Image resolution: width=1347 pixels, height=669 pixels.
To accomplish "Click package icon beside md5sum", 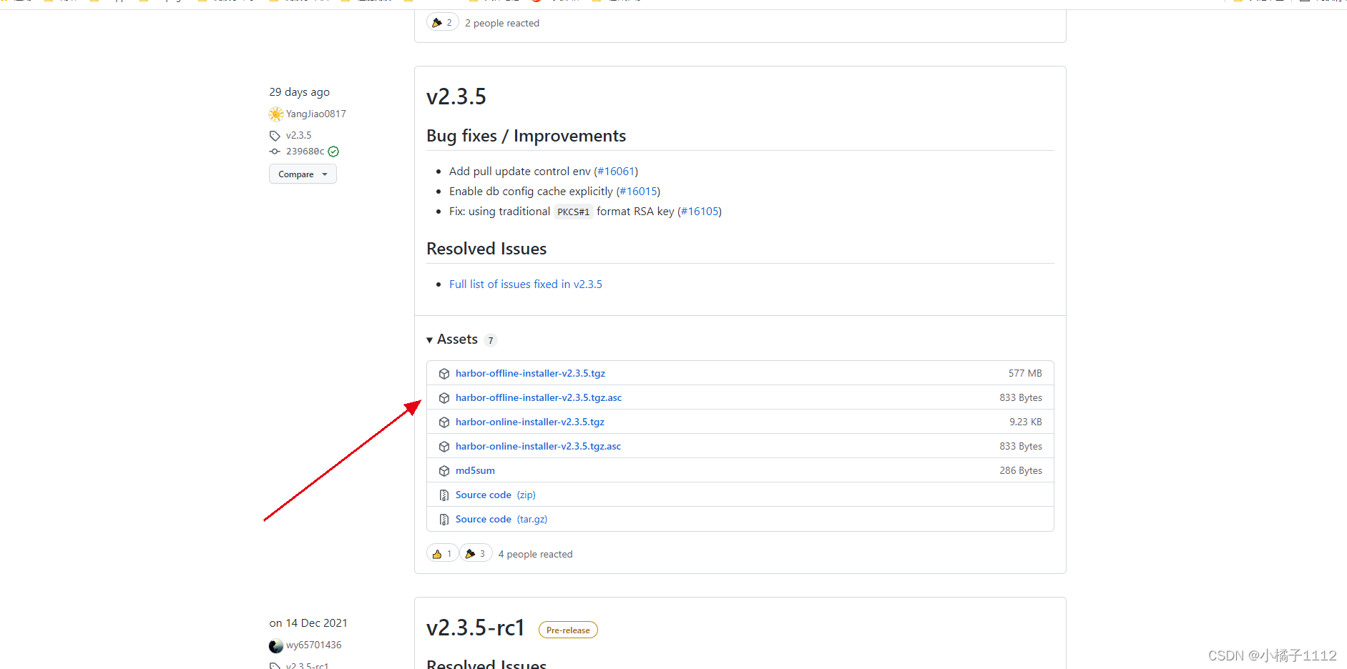I will pyautogui.click(x=444, y=471).
